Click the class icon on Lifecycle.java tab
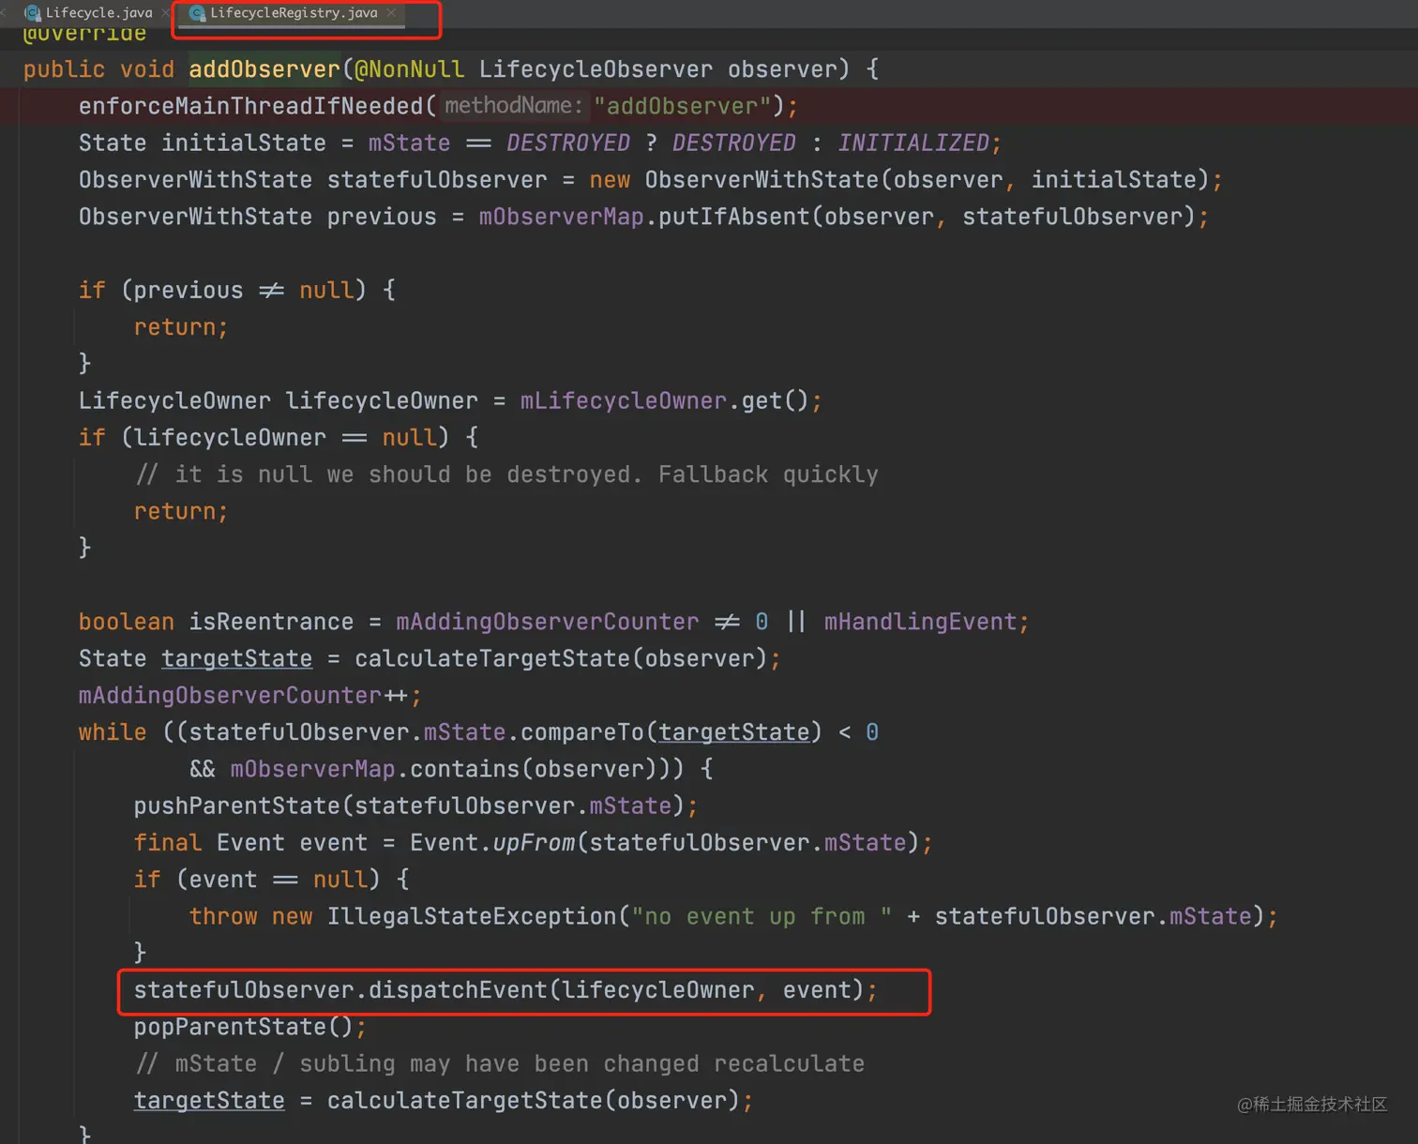Screen dimensions: 1418x1144 point(33,13)
